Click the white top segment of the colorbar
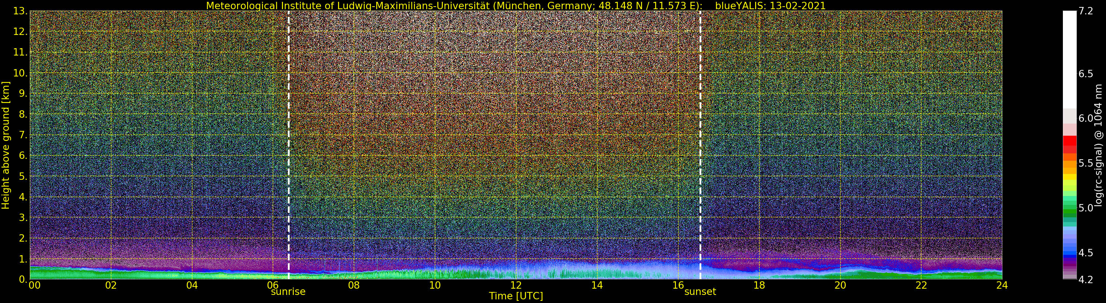The width and height of the screenshot is (1106, 303). coord(1070,59)
